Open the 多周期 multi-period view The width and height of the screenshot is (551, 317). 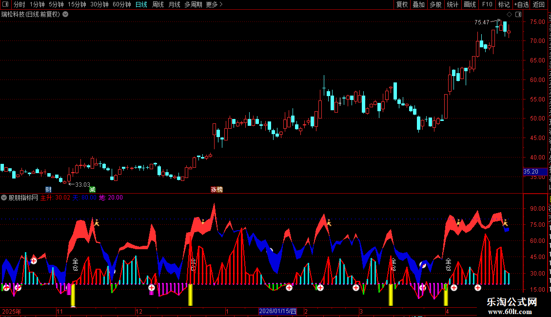pyautogui.click(x=193, y=4)
